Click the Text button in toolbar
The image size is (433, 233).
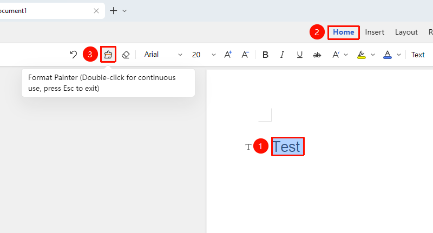pyautogui.click(x=418, y=55)
